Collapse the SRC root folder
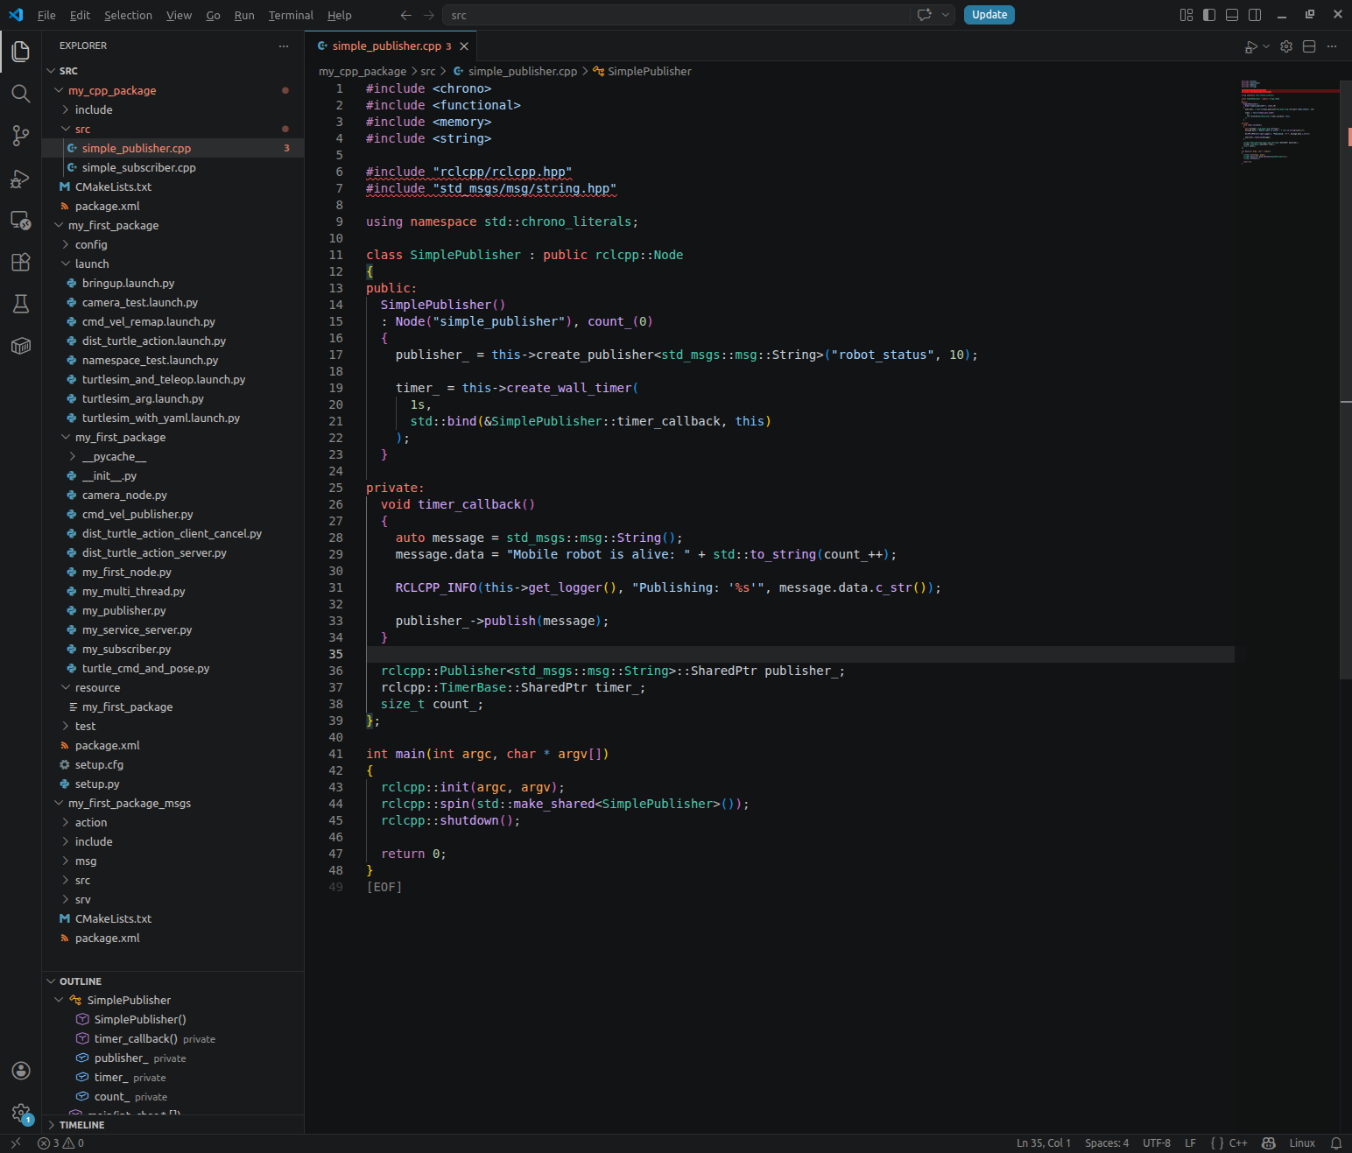This screenshot has height=1153, width=1352. (51, 71)
